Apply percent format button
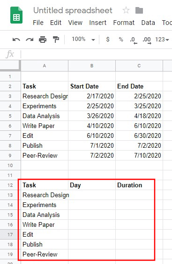The width and height of the screenshot is (172, 264). [x=121, y=40]
